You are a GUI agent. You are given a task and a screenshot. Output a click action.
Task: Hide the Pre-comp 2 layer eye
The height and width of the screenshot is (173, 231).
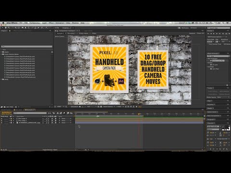[x=1, y=119]
